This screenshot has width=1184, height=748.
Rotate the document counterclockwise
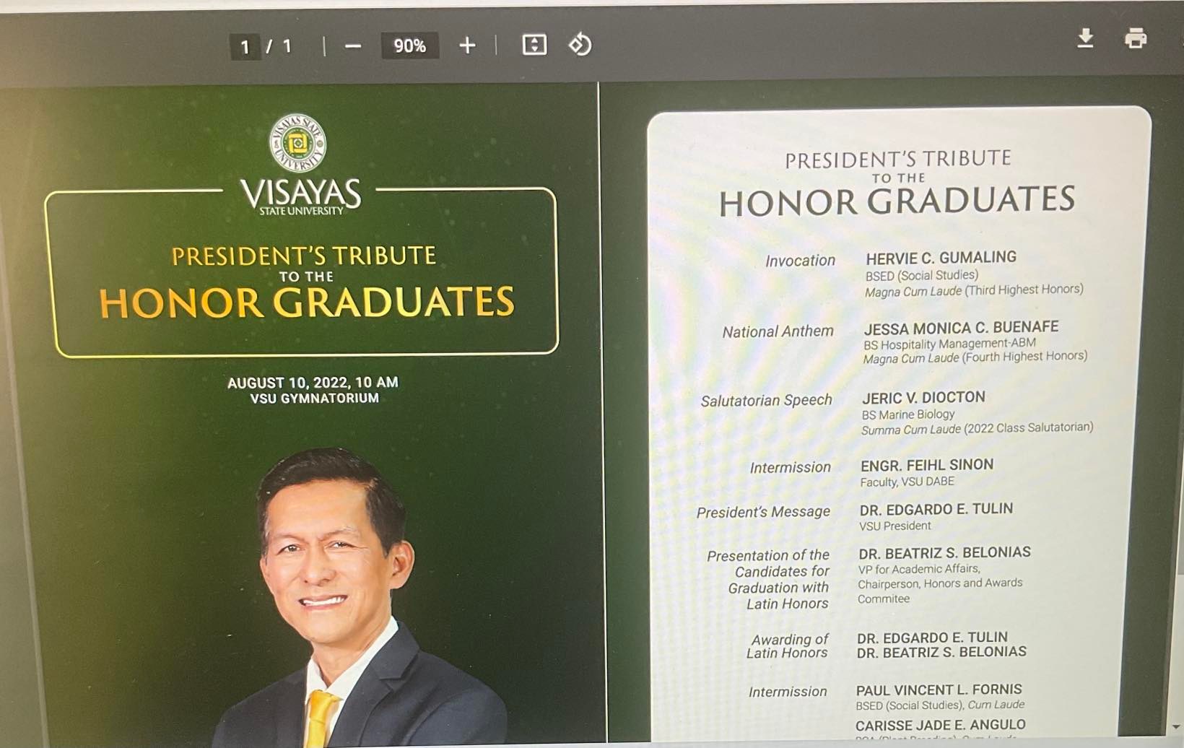tap(580, 45)
